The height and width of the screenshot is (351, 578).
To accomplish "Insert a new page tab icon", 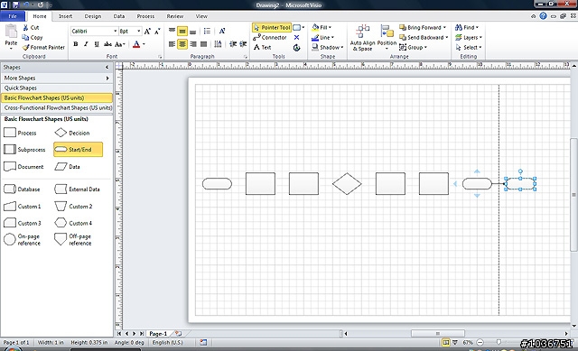I will click(179, 333).
